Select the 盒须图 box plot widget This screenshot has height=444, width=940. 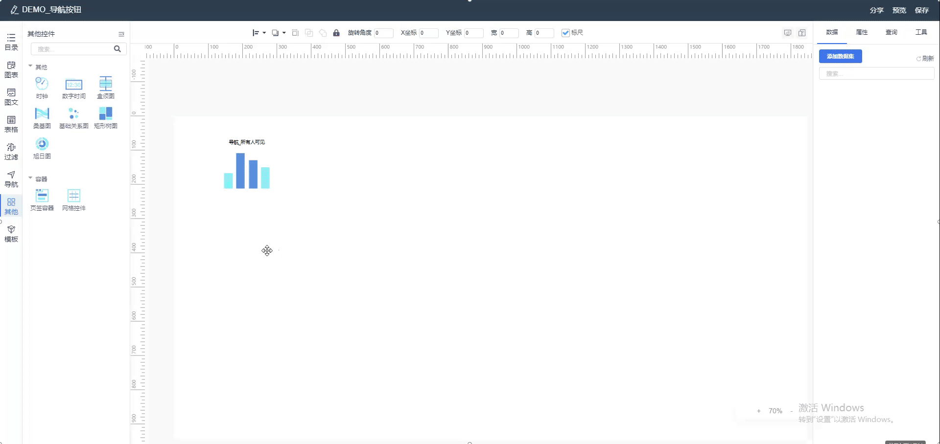tap(106, 88)
